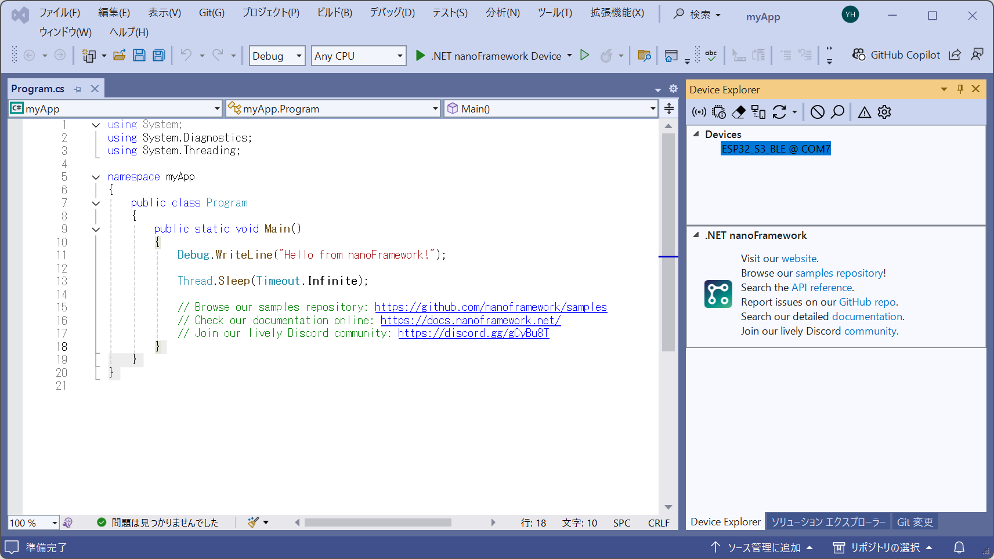
Task: Click the split editor icon beside Main()
Action: pos(669,108)
